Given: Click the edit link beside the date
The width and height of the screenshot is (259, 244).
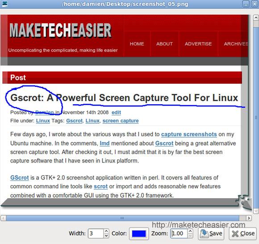Looking at the screenshot, I should click(116, 112).
